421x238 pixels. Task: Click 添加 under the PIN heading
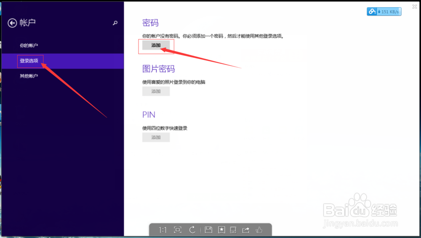point(156,138)
